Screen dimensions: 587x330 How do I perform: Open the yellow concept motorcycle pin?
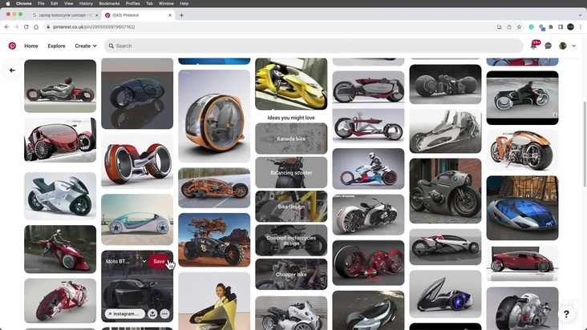tap(291, 84)
